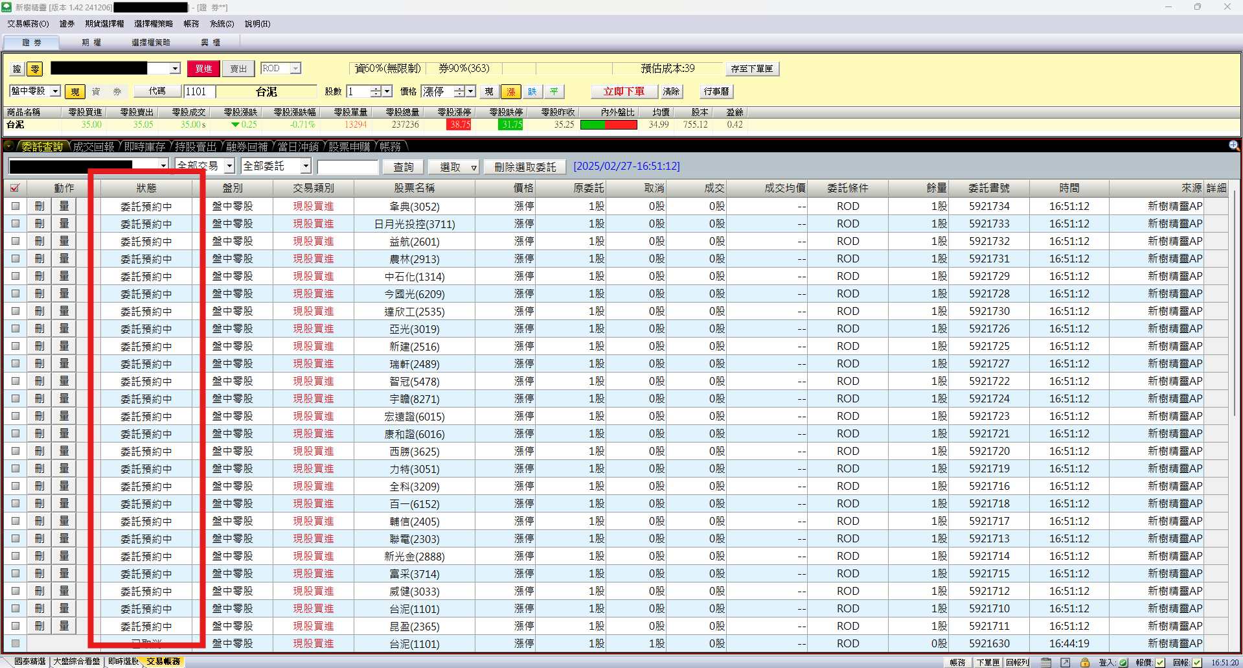Screen dimensions: 1243x668
Task: Open the 股數 share quantity dropdown arrow
Action: pyautogui.click(x=387, y=91)
